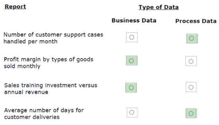Select Business Data for customer support cases

pos(132,37)
